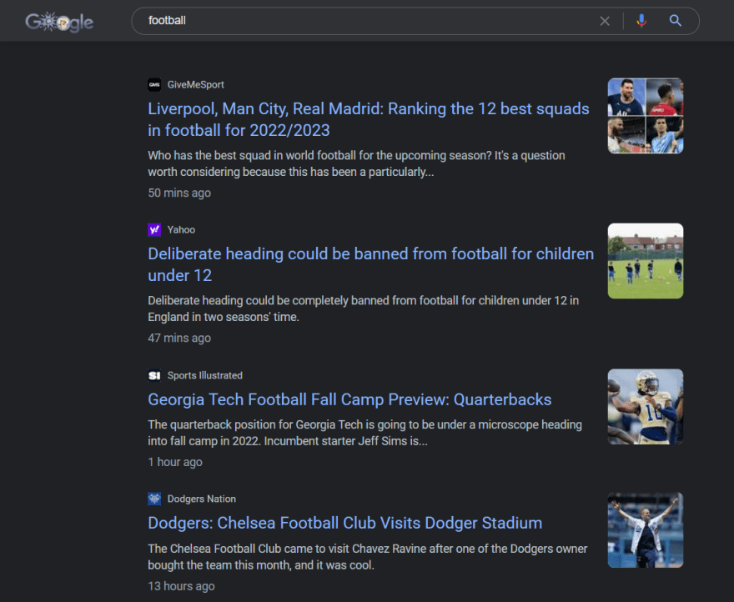Open 'Ranking the 12 best squads' headline

click(x=369, y=119)
